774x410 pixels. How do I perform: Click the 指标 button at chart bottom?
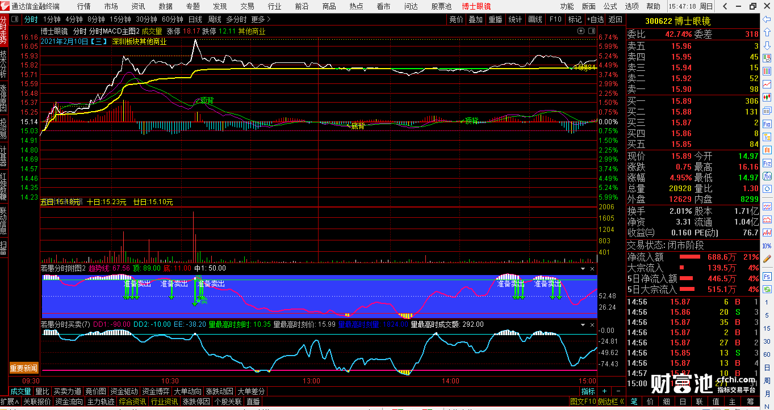[588, 391]
